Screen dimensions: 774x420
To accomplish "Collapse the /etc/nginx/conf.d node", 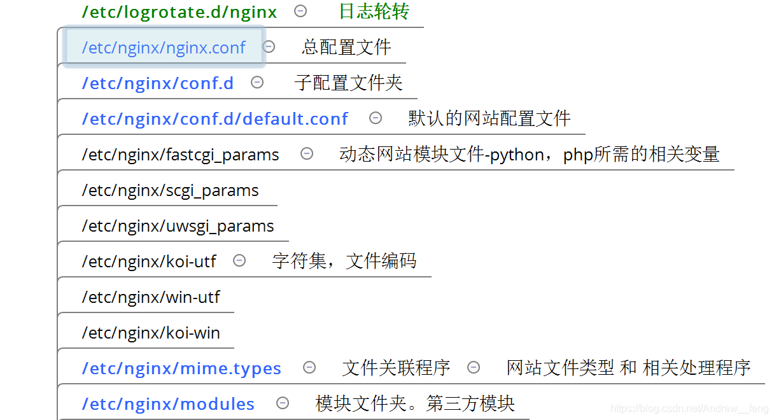I will click(257, 82).
